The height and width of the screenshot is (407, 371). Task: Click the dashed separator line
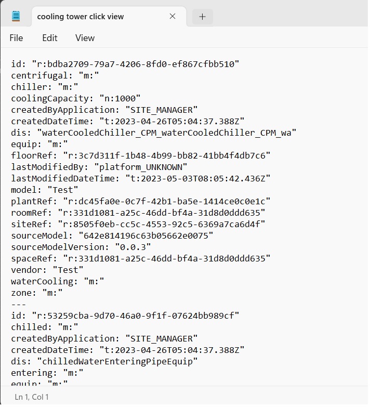point(18,304)
